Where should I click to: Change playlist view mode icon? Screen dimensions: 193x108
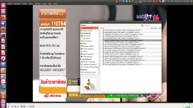pos(142,25)
